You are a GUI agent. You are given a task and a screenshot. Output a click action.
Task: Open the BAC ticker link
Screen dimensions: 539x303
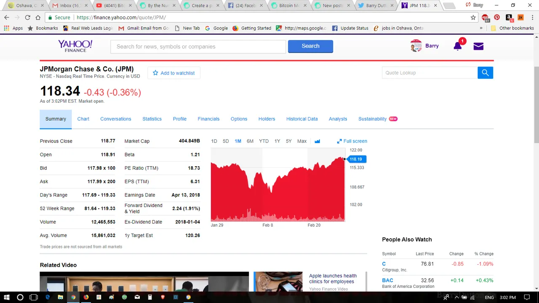pyautogui.click(x=387, y=280)
